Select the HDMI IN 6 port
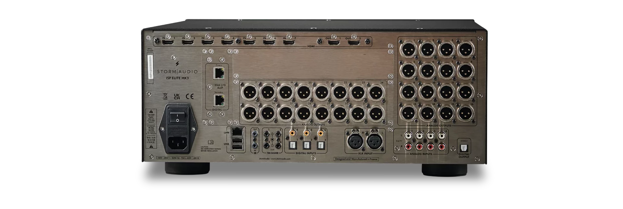 tap(269, 42)
